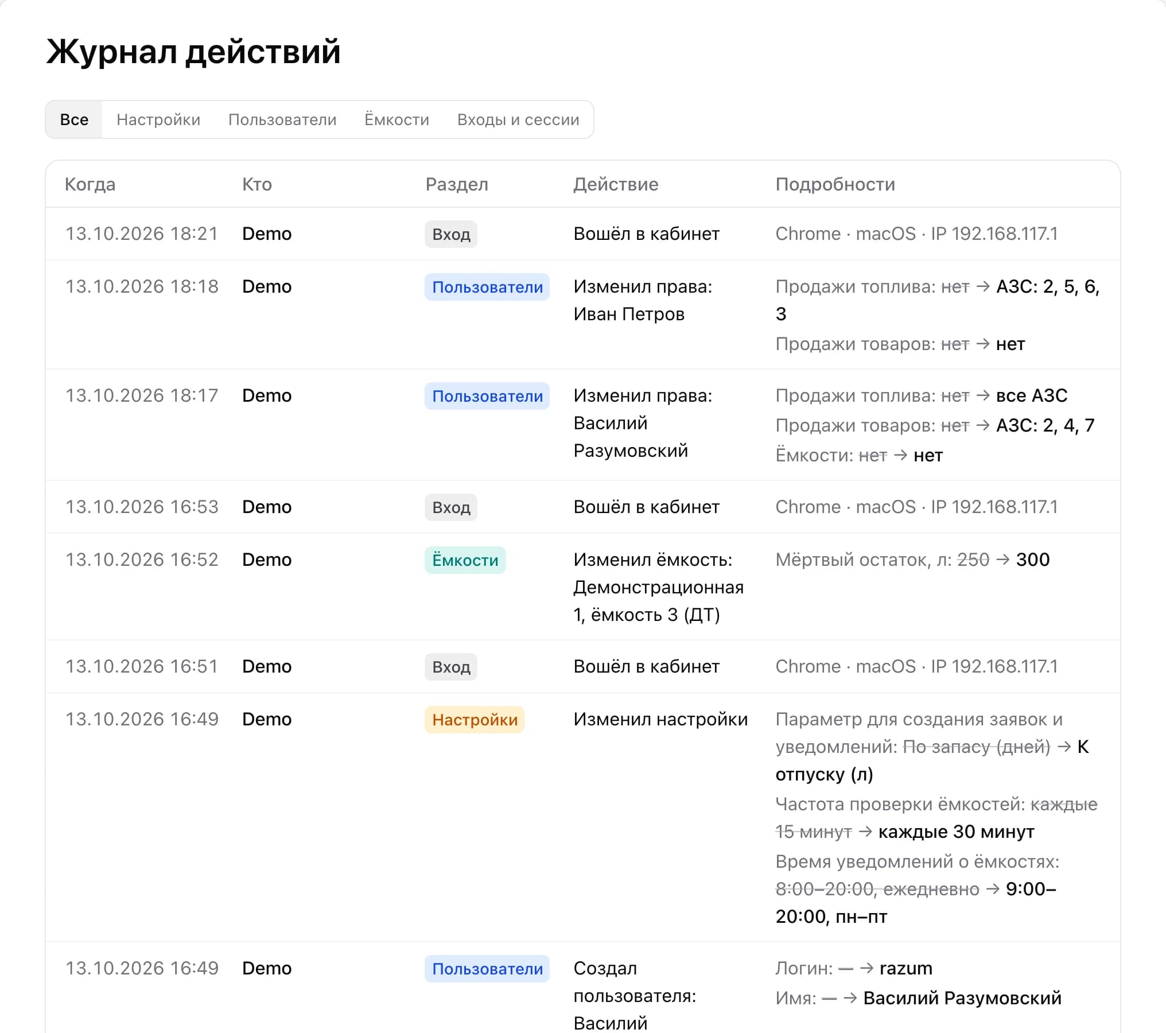Click the "Логин: razum" detail

click(x=854, y=968)
